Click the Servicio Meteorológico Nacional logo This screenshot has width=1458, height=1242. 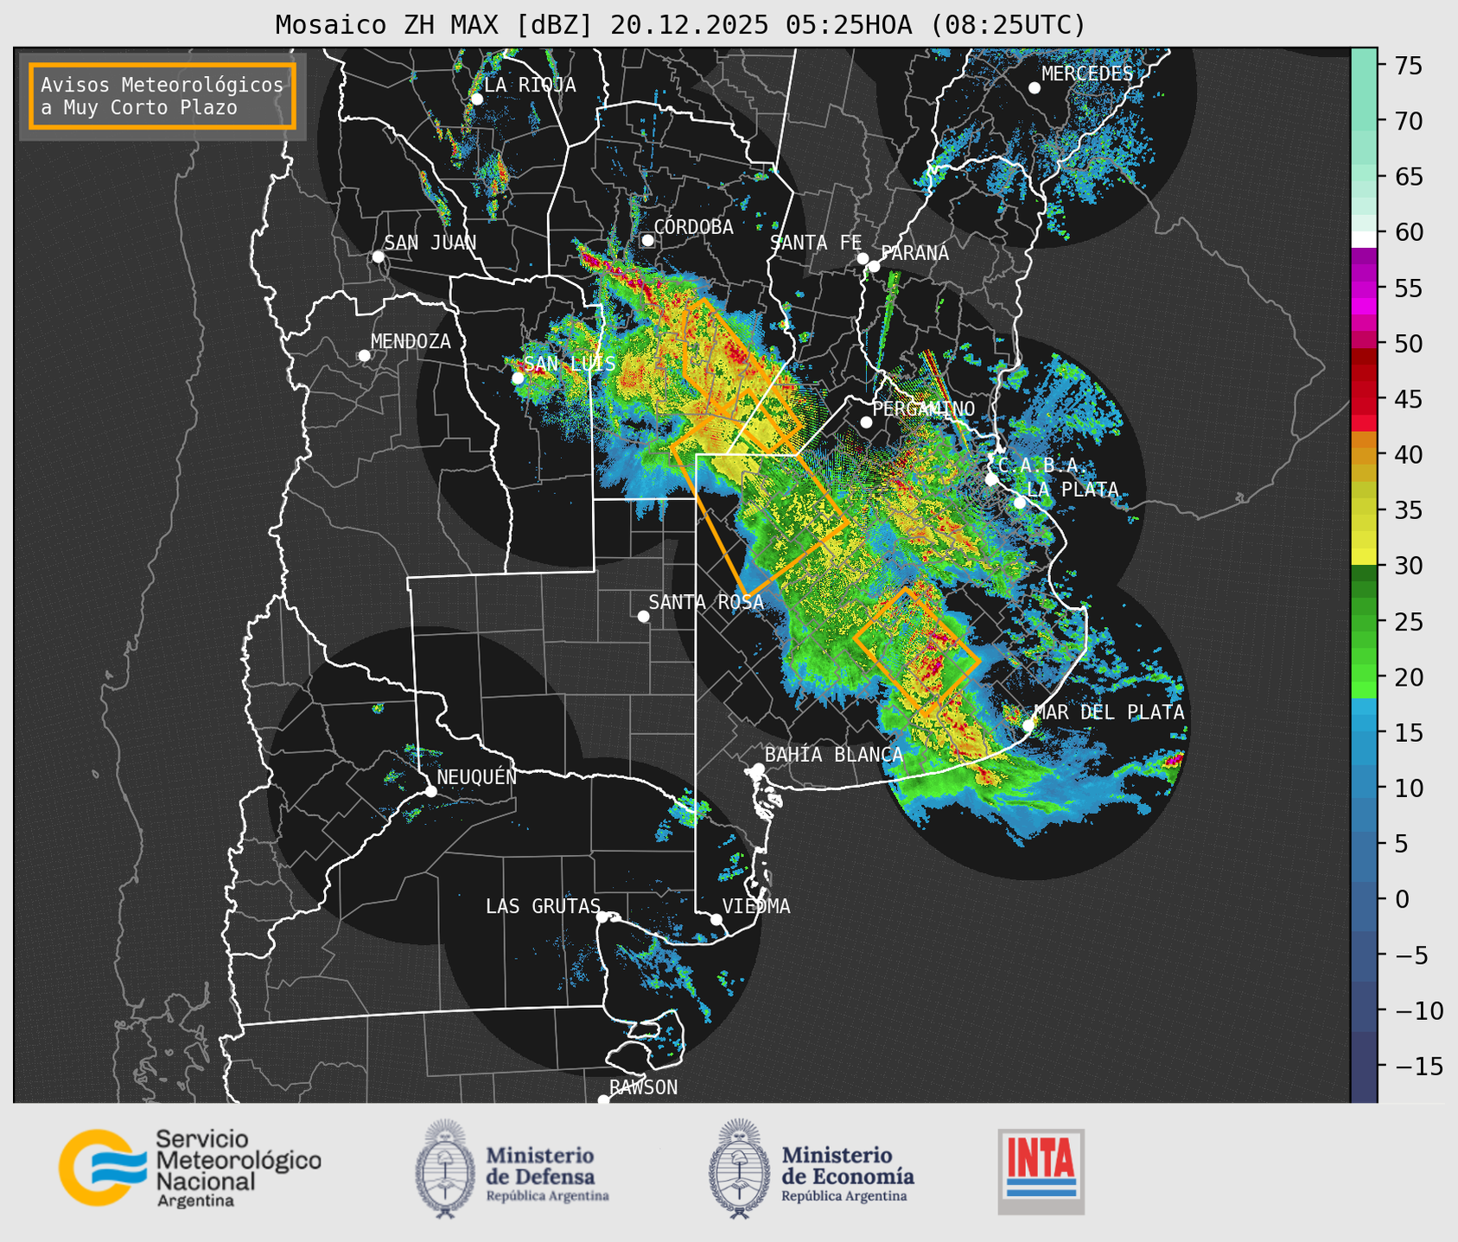point(189,1168)
